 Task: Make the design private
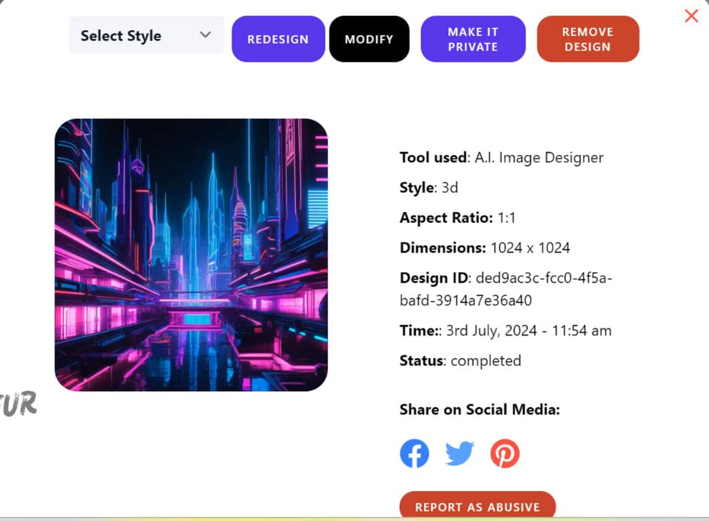[473, 39]
